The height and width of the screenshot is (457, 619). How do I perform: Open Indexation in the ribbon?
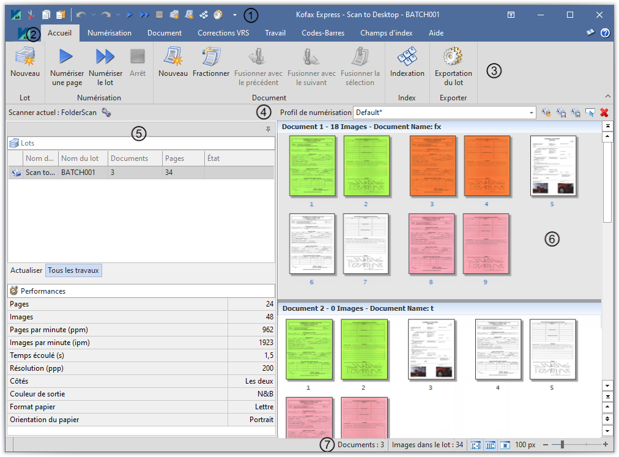click(x=407, y=58)
